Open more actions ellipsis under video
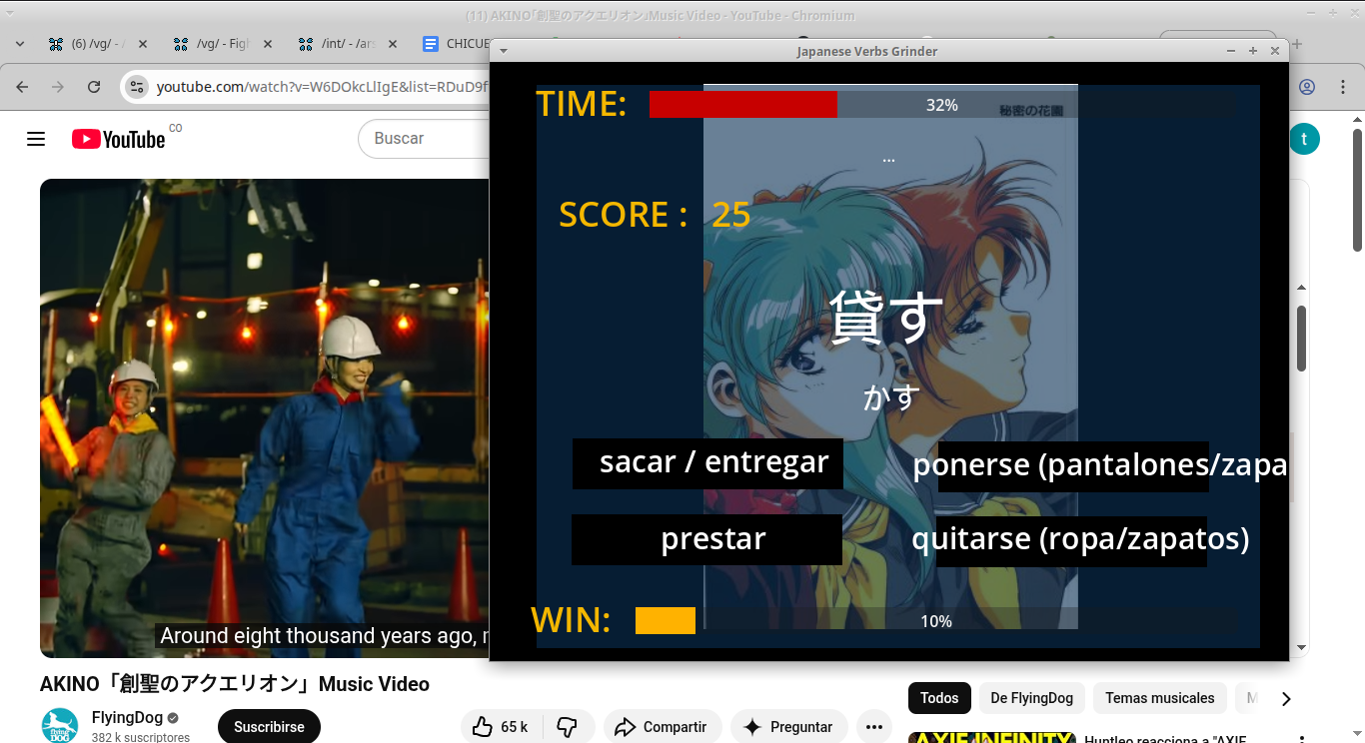The height and width of the screenshot is (743, 1365). pyautogui.click(x=873, y=727)
